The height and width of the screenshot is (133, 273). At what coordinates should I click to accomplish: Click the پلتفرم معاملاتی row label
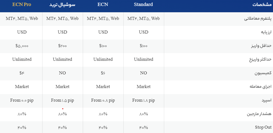point(258,19)
